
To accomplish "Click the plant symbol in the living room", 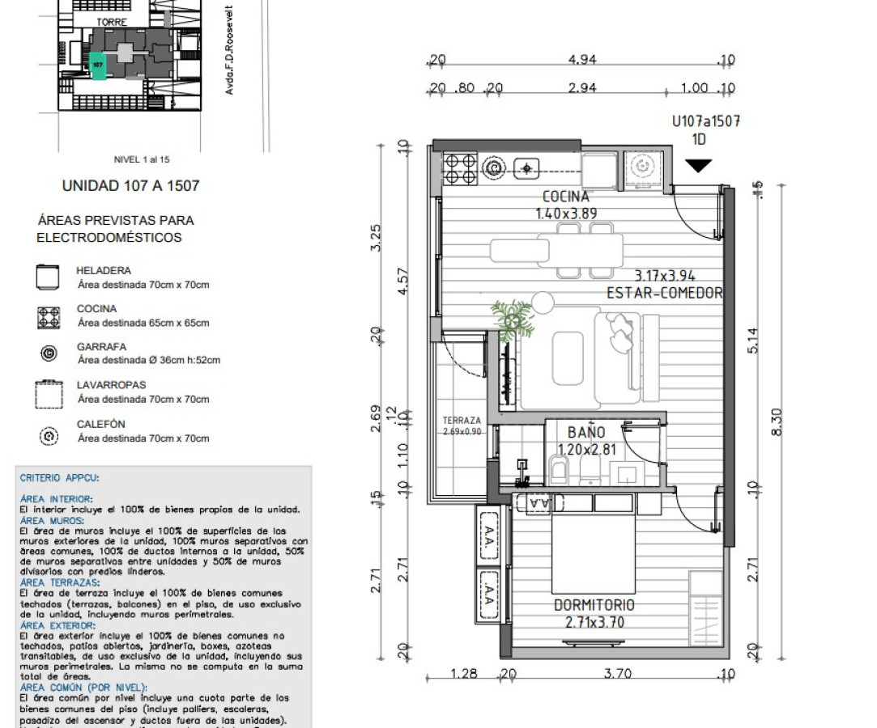I will (x=512, y=320).
